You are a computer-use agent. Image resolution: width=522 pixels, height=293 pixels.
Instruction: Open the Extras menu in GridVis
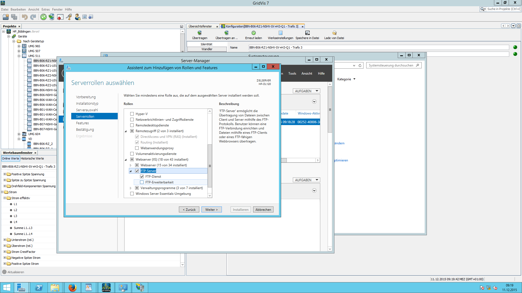45,9
